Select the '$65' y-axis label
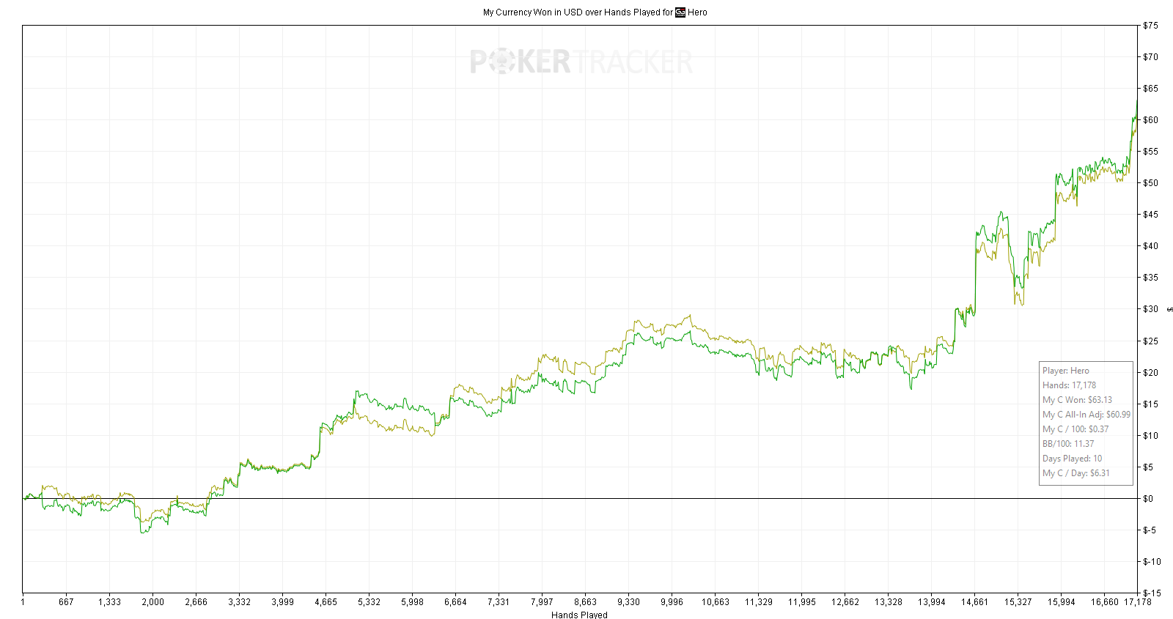 [x=1150, y=89]
